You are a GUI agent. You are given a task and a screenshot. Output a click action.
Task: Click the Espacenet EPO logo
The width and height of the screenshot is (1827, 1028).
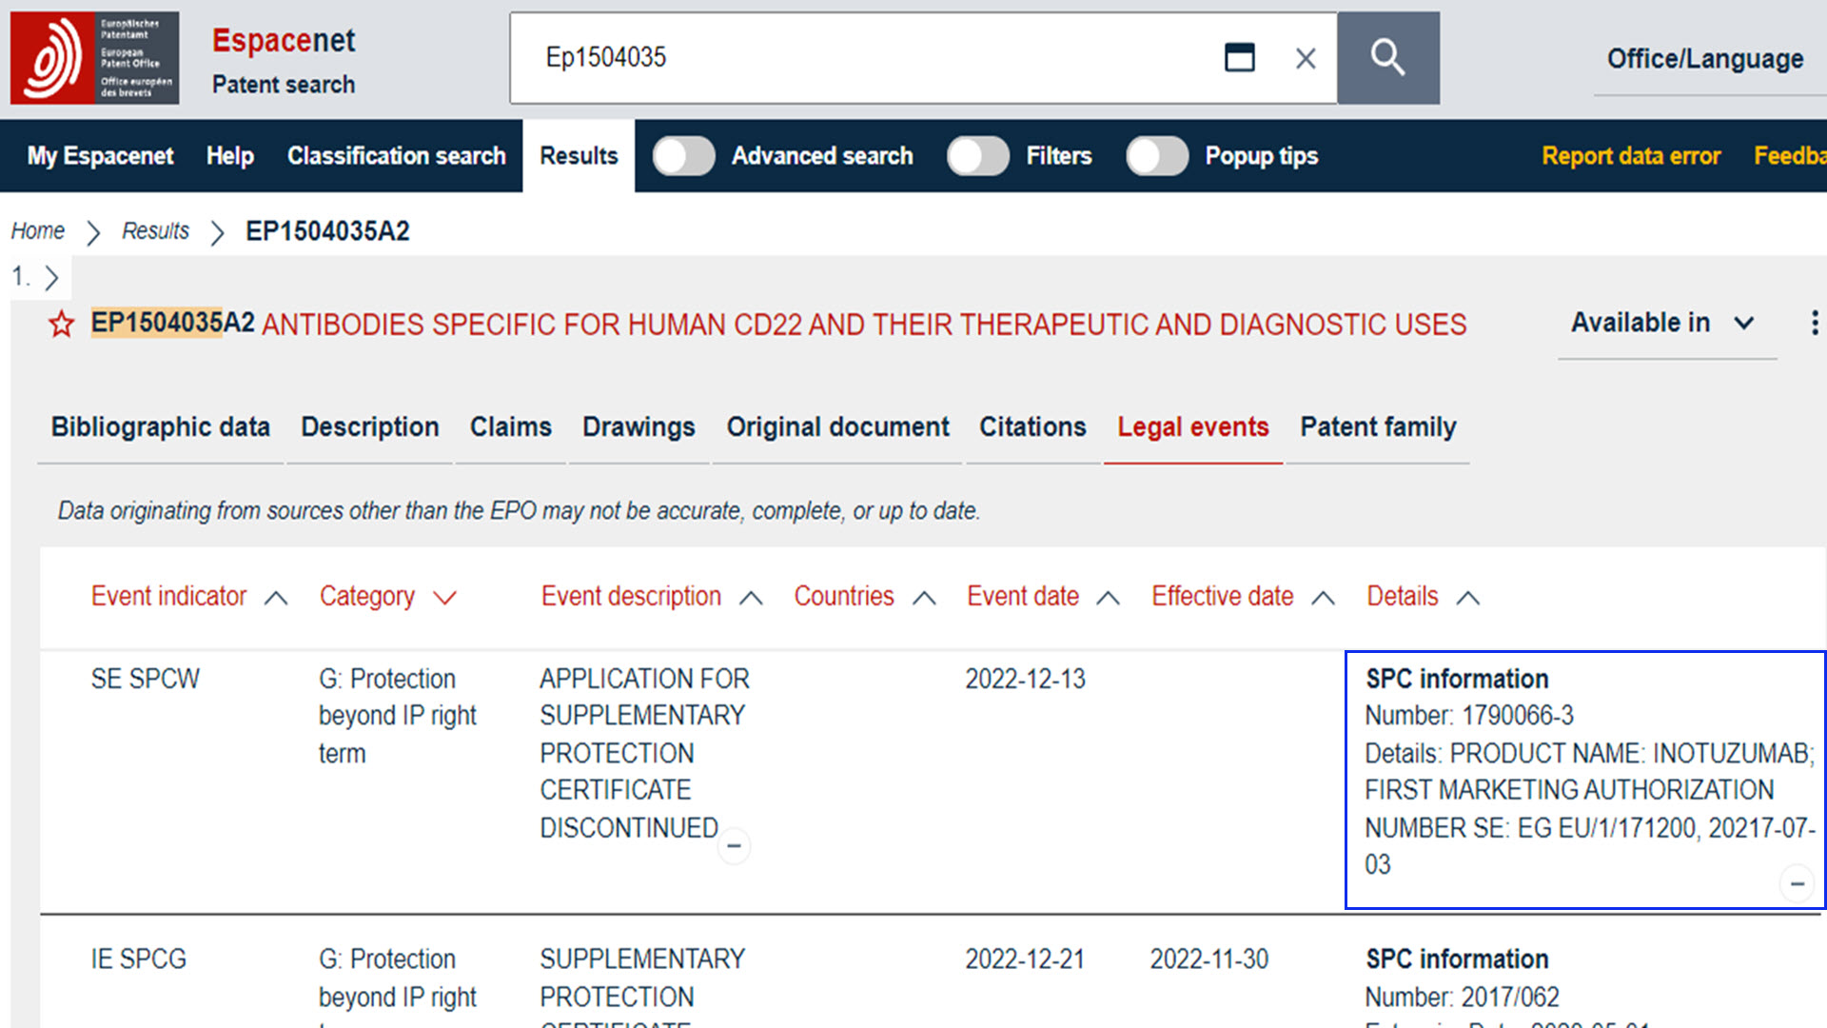click(x=94, y=58)
